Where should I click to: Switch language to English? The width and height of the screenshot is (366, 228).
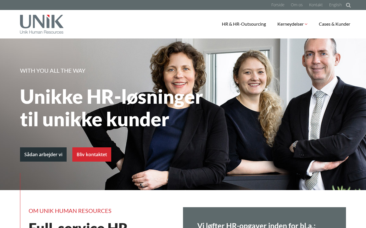click(335, 5)
